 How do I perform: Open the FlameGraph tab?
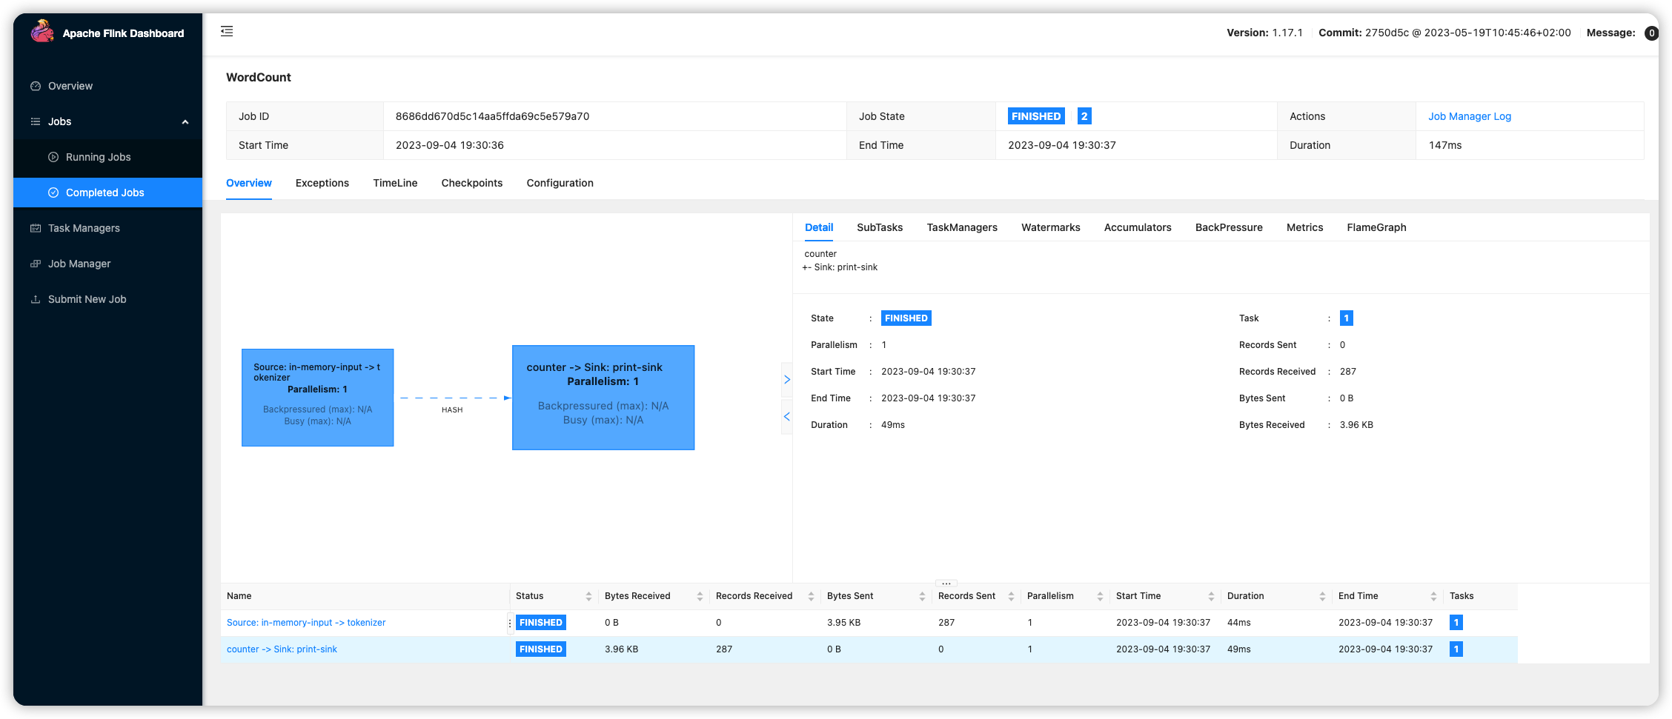(x=1376, y=227)
